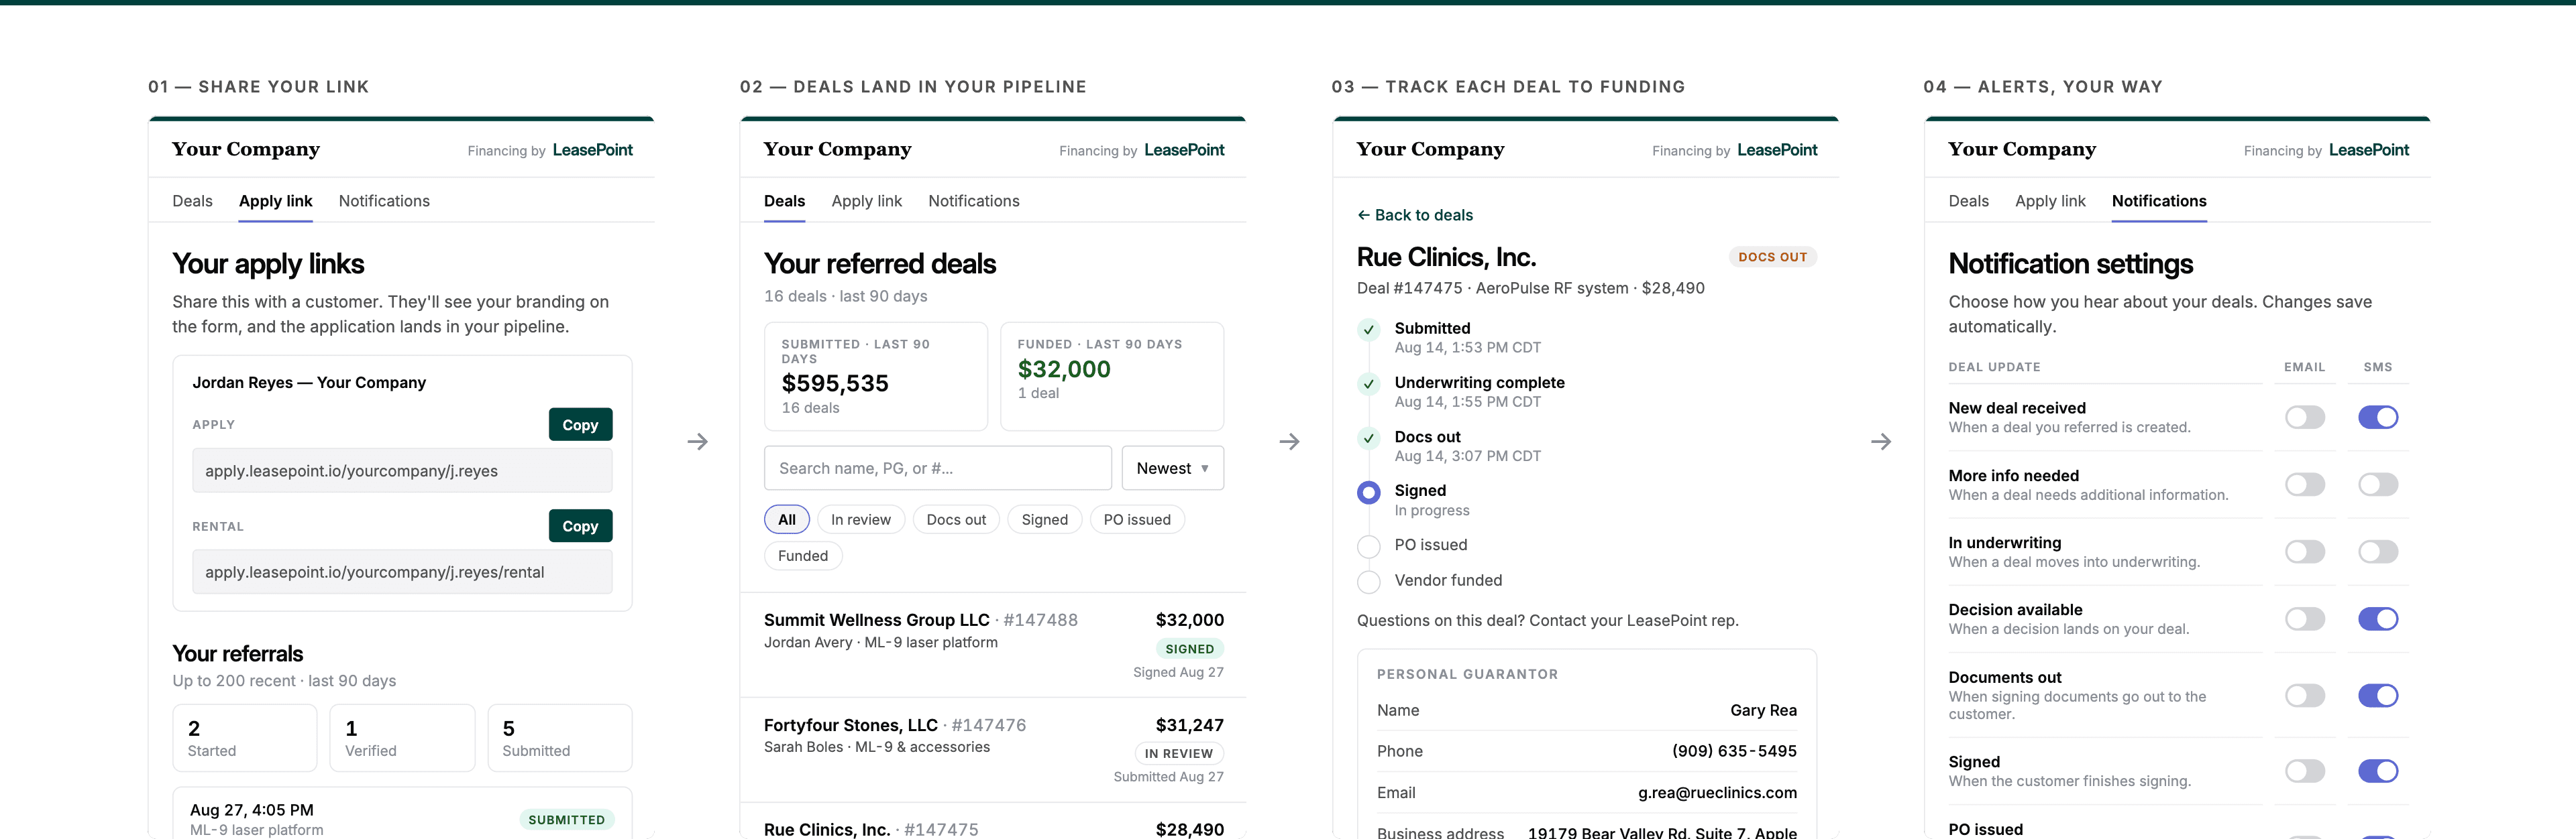Click the Submitted referrals stat card

click(x=560, y=738)
